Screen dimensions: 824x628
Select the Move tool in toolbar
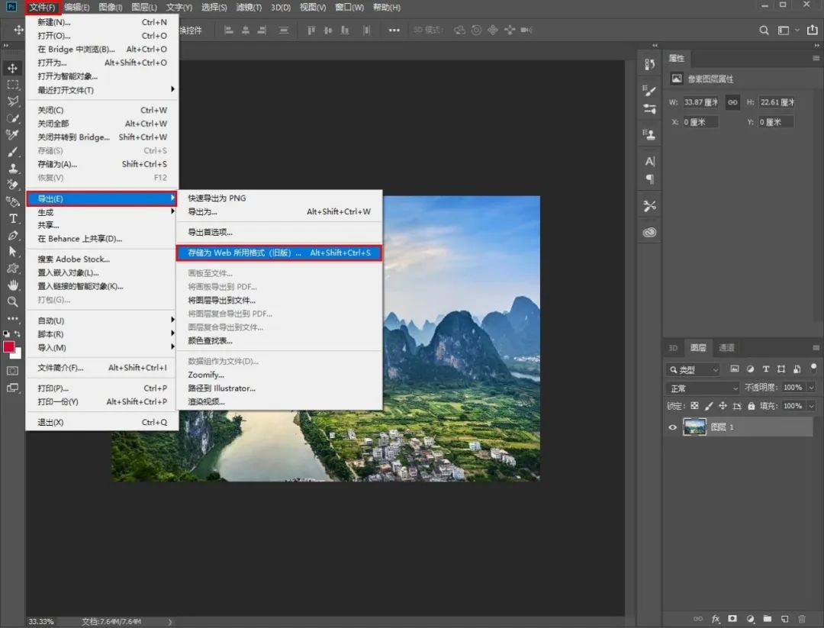click(x=13, y=69)
